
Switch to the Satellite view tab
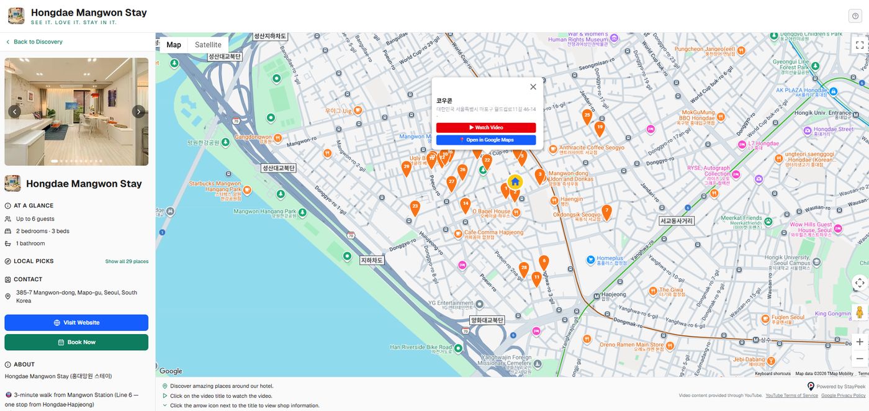coord(208,45)
